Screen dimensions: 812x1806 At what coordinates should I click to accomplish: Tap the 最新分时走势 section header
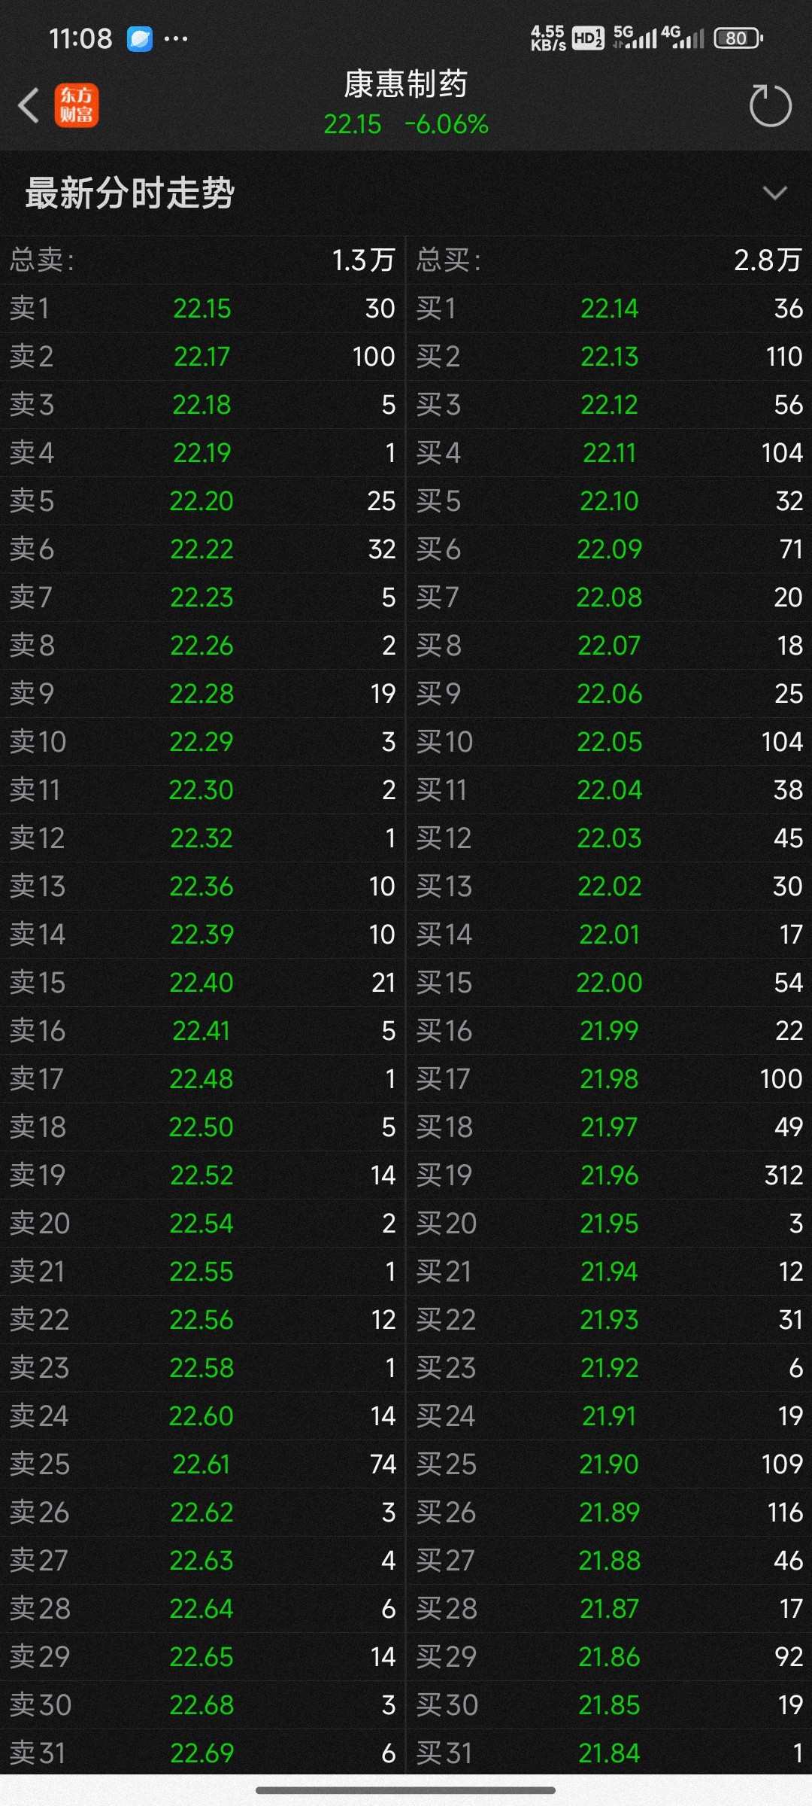tap(130, 193)
